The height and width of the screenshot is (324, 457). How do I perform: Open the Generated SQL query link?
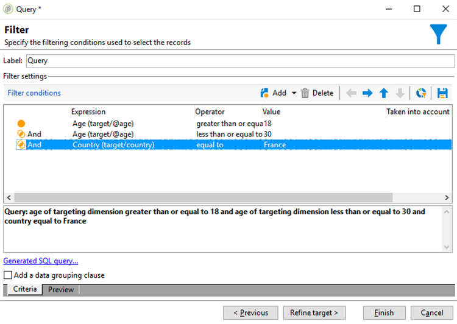pos(40,261)
